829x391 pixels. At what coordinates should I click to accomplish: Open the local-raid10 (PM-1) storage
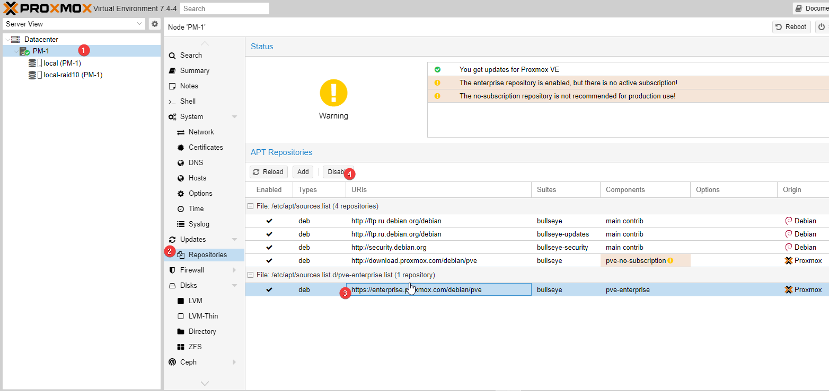click(66, 75)
